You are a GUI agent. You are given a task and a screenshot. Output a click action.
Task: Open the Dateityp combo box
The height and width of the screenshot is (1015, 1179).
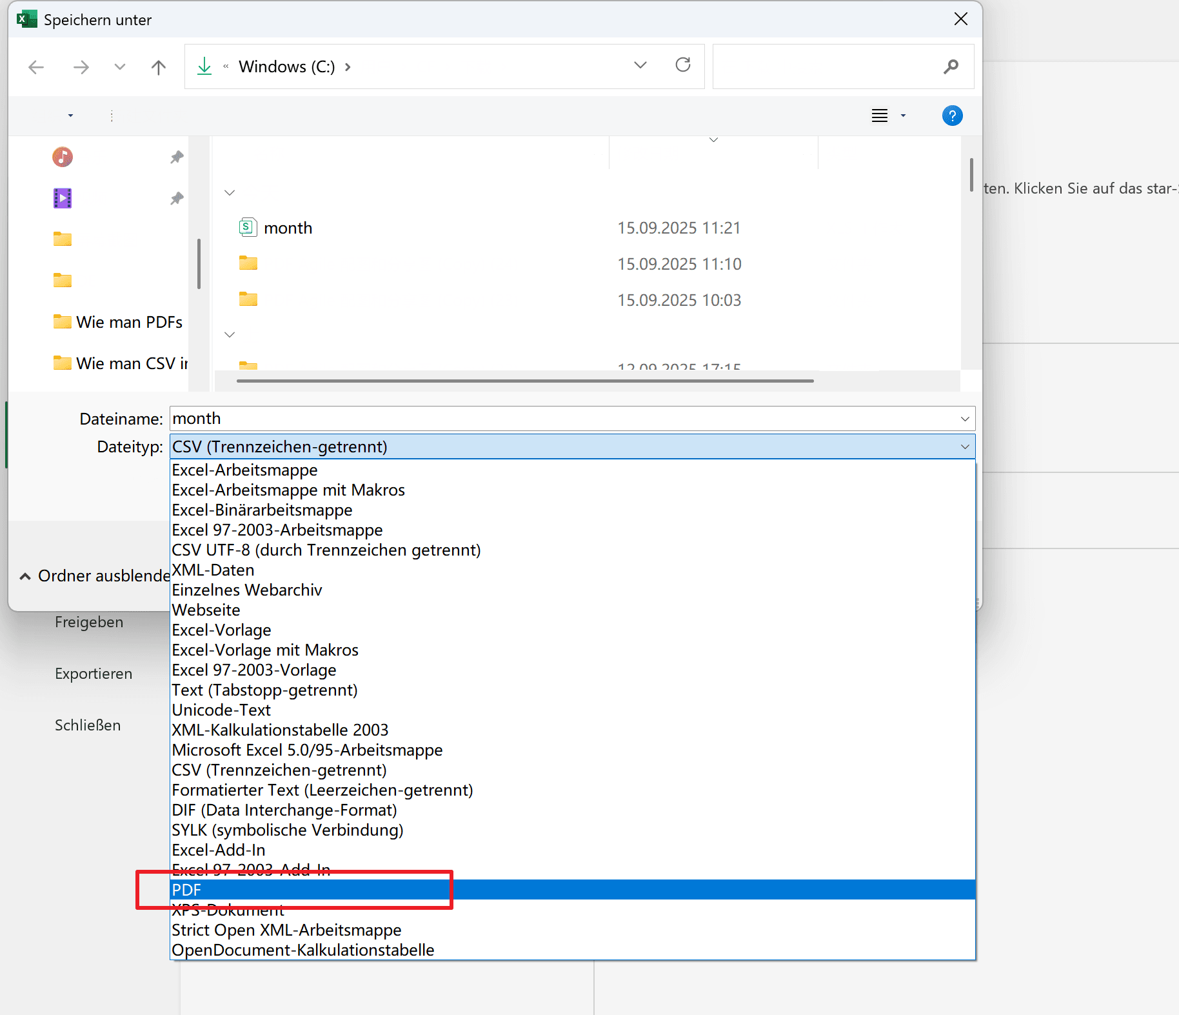[572, 447]
